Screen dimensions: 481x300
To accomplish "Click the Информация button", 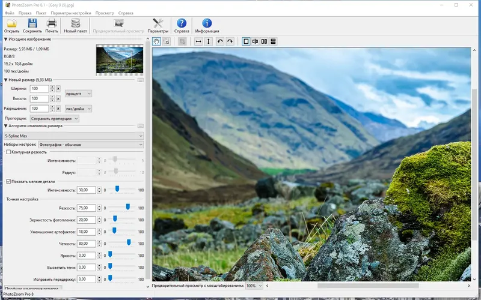I will pyautogui.click(x=207, y=24).
